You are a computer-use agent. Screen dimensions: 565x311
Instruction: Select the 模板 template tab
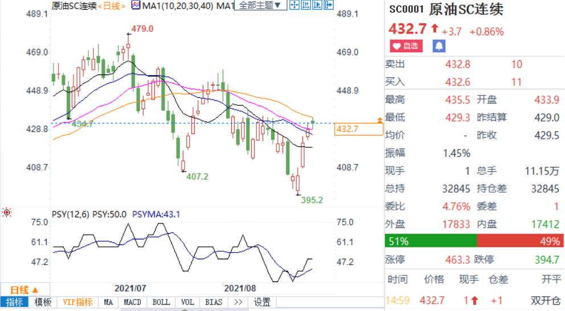(x=43, y=302)
